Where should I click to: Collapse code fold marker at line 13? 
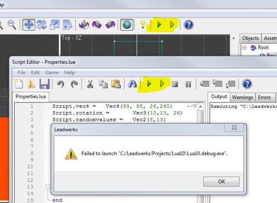pos(48,187)
